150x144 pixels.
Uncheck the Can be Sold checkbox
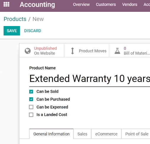[31, 92]
